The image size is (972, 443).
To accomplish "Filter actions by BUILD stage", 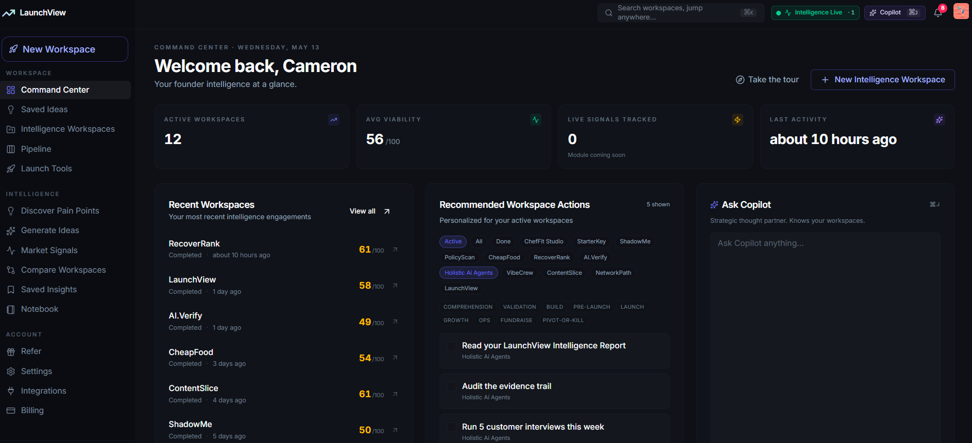I will coord(555,307).
